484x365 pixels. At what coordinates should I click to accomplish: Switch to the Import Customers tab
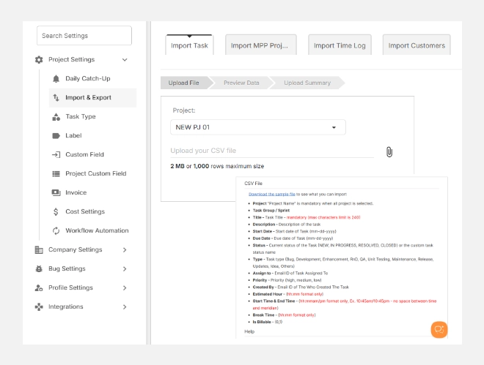pyautogui.click(x=417, y=45)
